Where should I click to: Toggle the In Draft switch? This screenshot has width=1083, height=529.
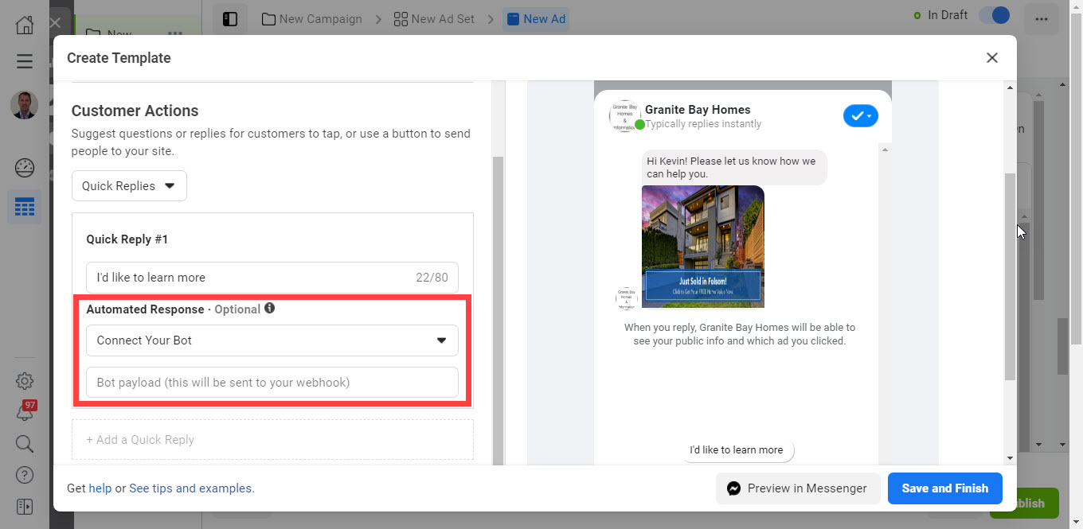click(x=994, y=15)
